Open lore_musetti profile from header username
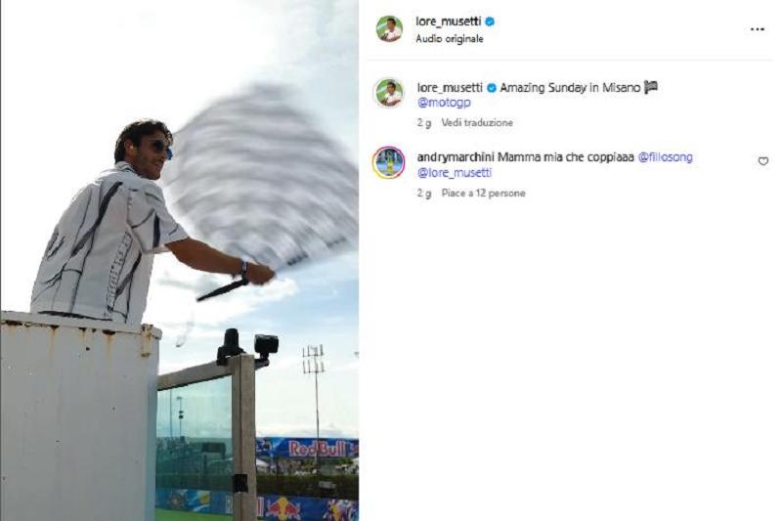This screenshot has height=521, width=782. coord(449,22)
